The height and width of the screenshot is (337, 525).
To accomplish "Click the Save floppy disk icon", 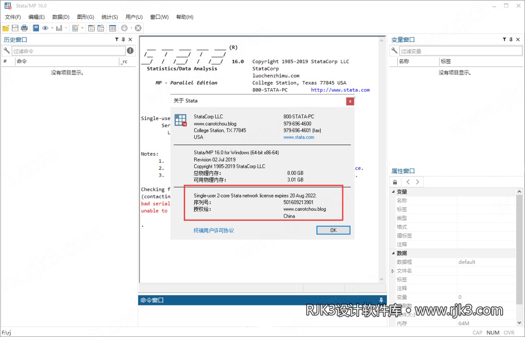I will click(x=15, y=28).
